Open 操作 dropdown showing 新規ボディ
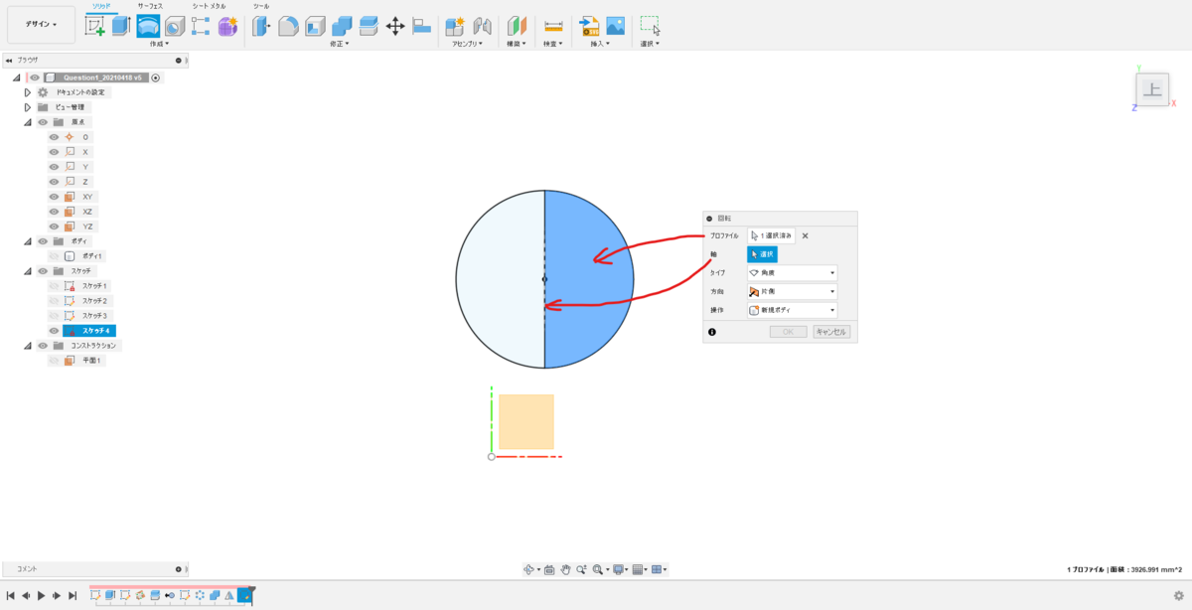Viewport: 1192px width, 610px height. tap(792, 311)
